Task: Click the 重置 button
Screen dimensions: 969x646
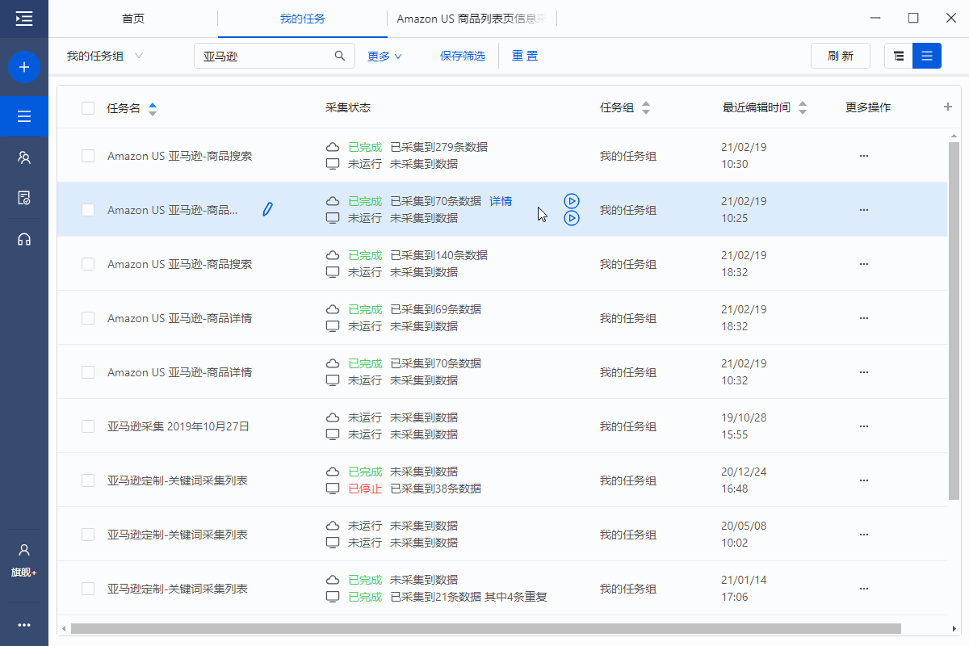Action: [x=525, y=56]
